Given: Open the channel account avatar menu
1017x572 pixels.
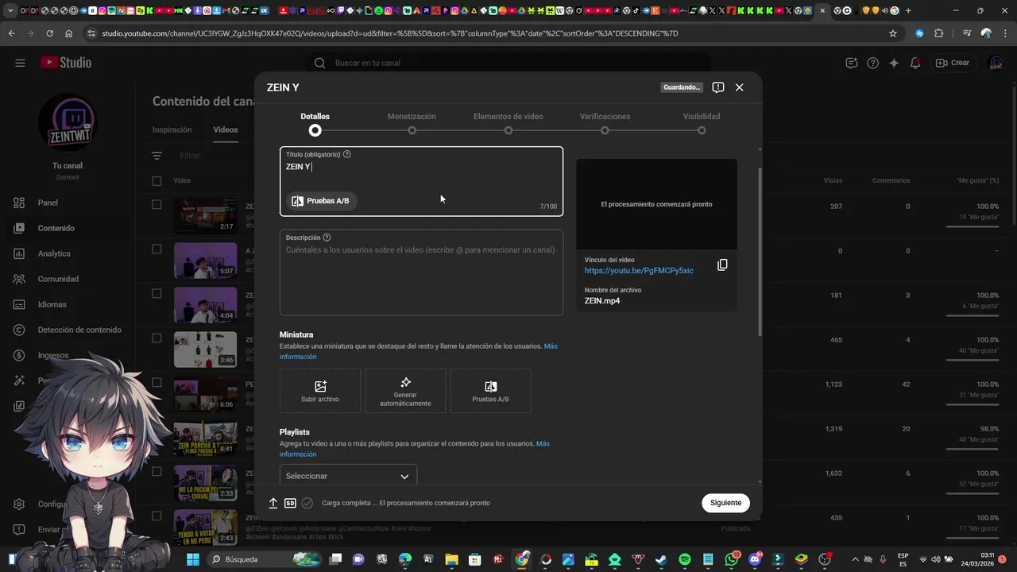Looking at the screenshot, I should [x=996, y=63].
